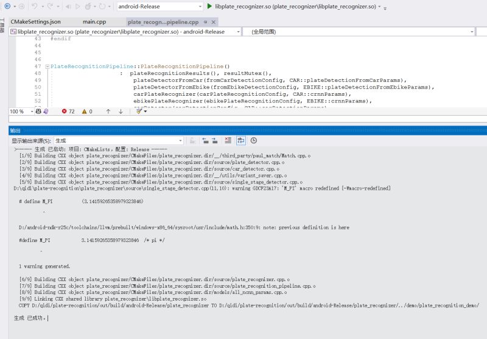This screenshot has height=339, width=487.
Task: Click the 生成 已启动 header line
Action: click(x=91, y=149)
